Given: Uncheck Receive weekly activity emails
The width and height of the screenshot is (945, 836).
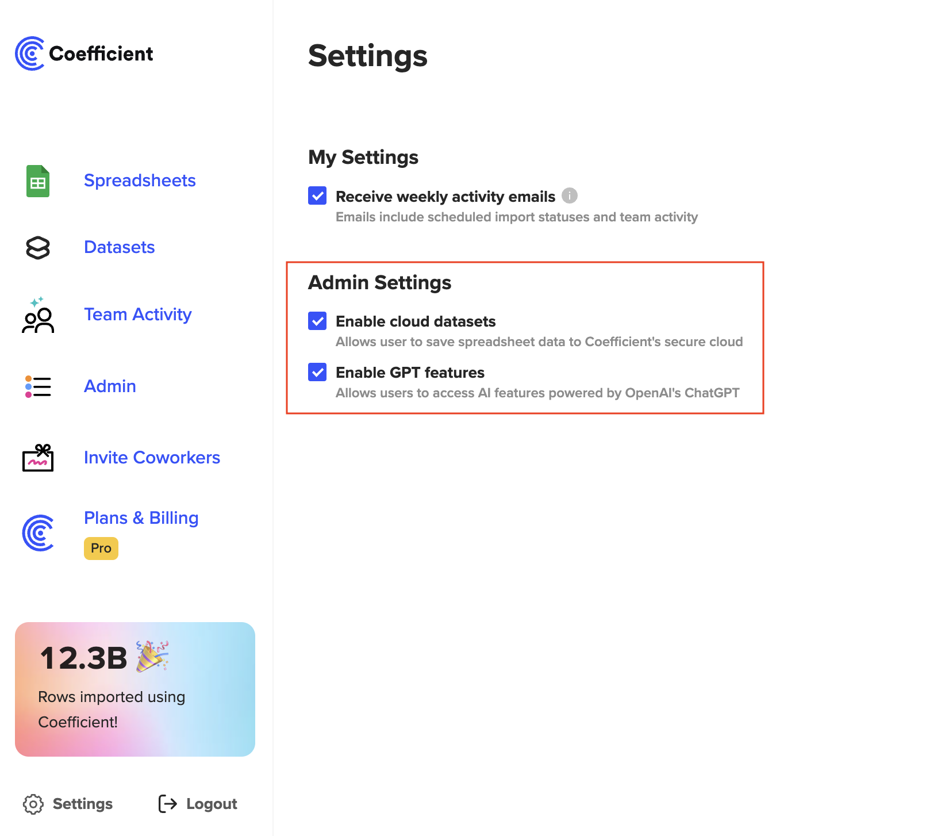Looking at the screenshot, I should click(317, 196).
